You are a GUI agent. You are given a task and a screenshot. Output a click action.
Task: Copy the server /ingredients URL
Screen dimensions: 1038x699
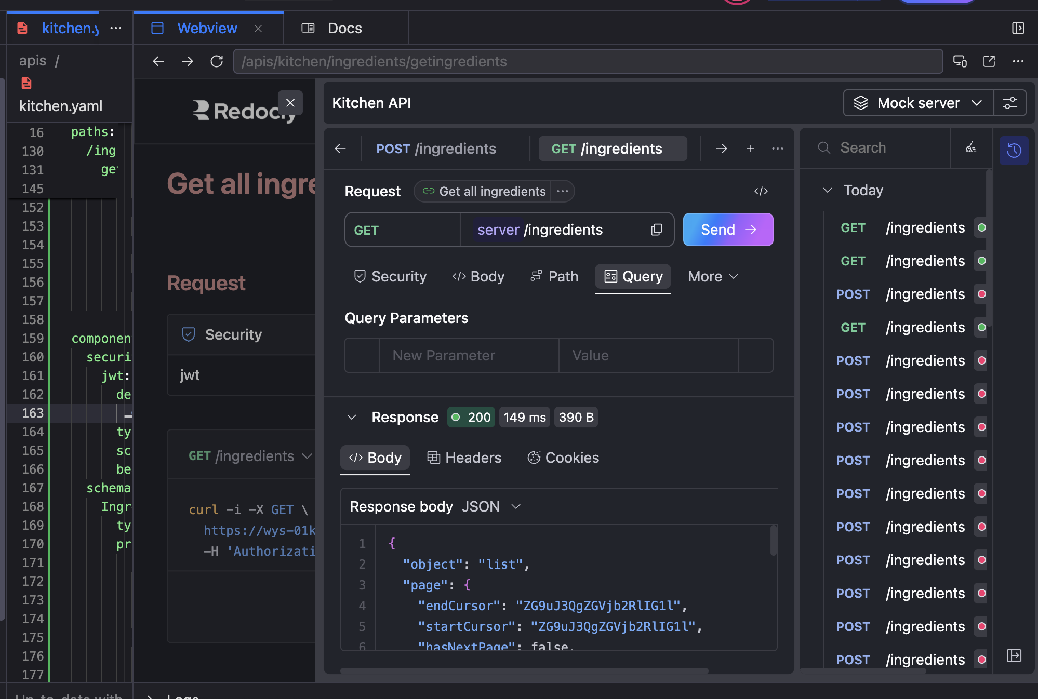tap(657, 230)
